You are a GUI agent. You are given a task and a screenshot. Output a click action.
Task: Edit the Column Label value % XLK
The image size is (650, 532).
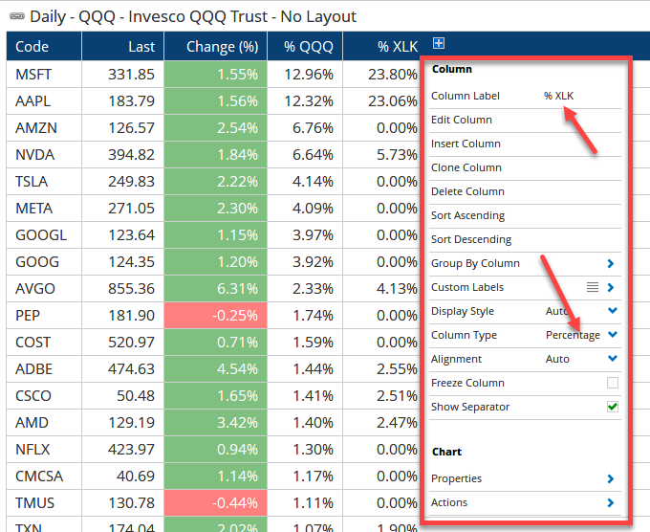558,96
